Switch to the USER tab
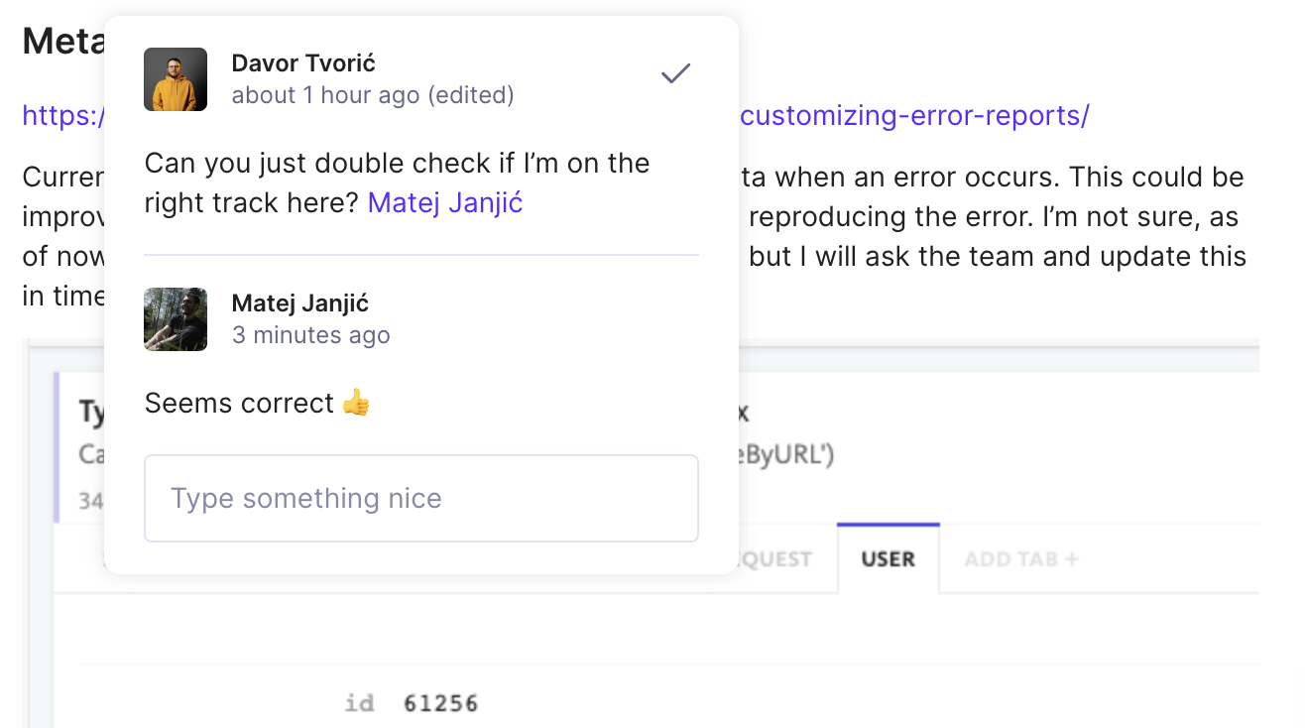Image resolution: width=1305 pixels, height=728 pixels. click(x=889, y=558)
